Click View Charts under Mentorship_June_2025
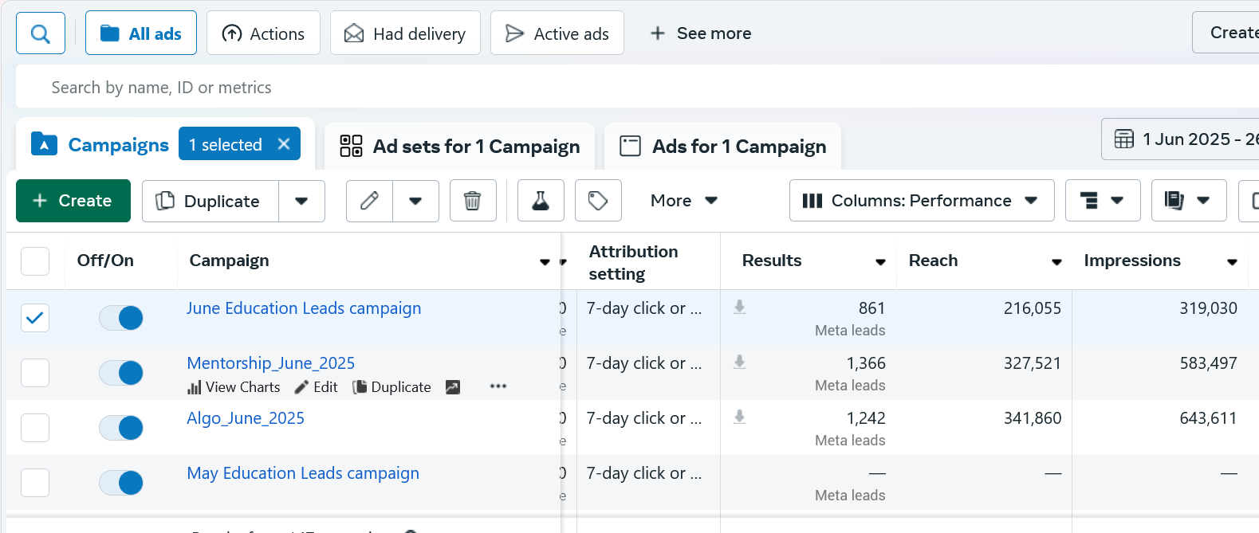Screen dimensions: 1259x533 coord(234,387)
